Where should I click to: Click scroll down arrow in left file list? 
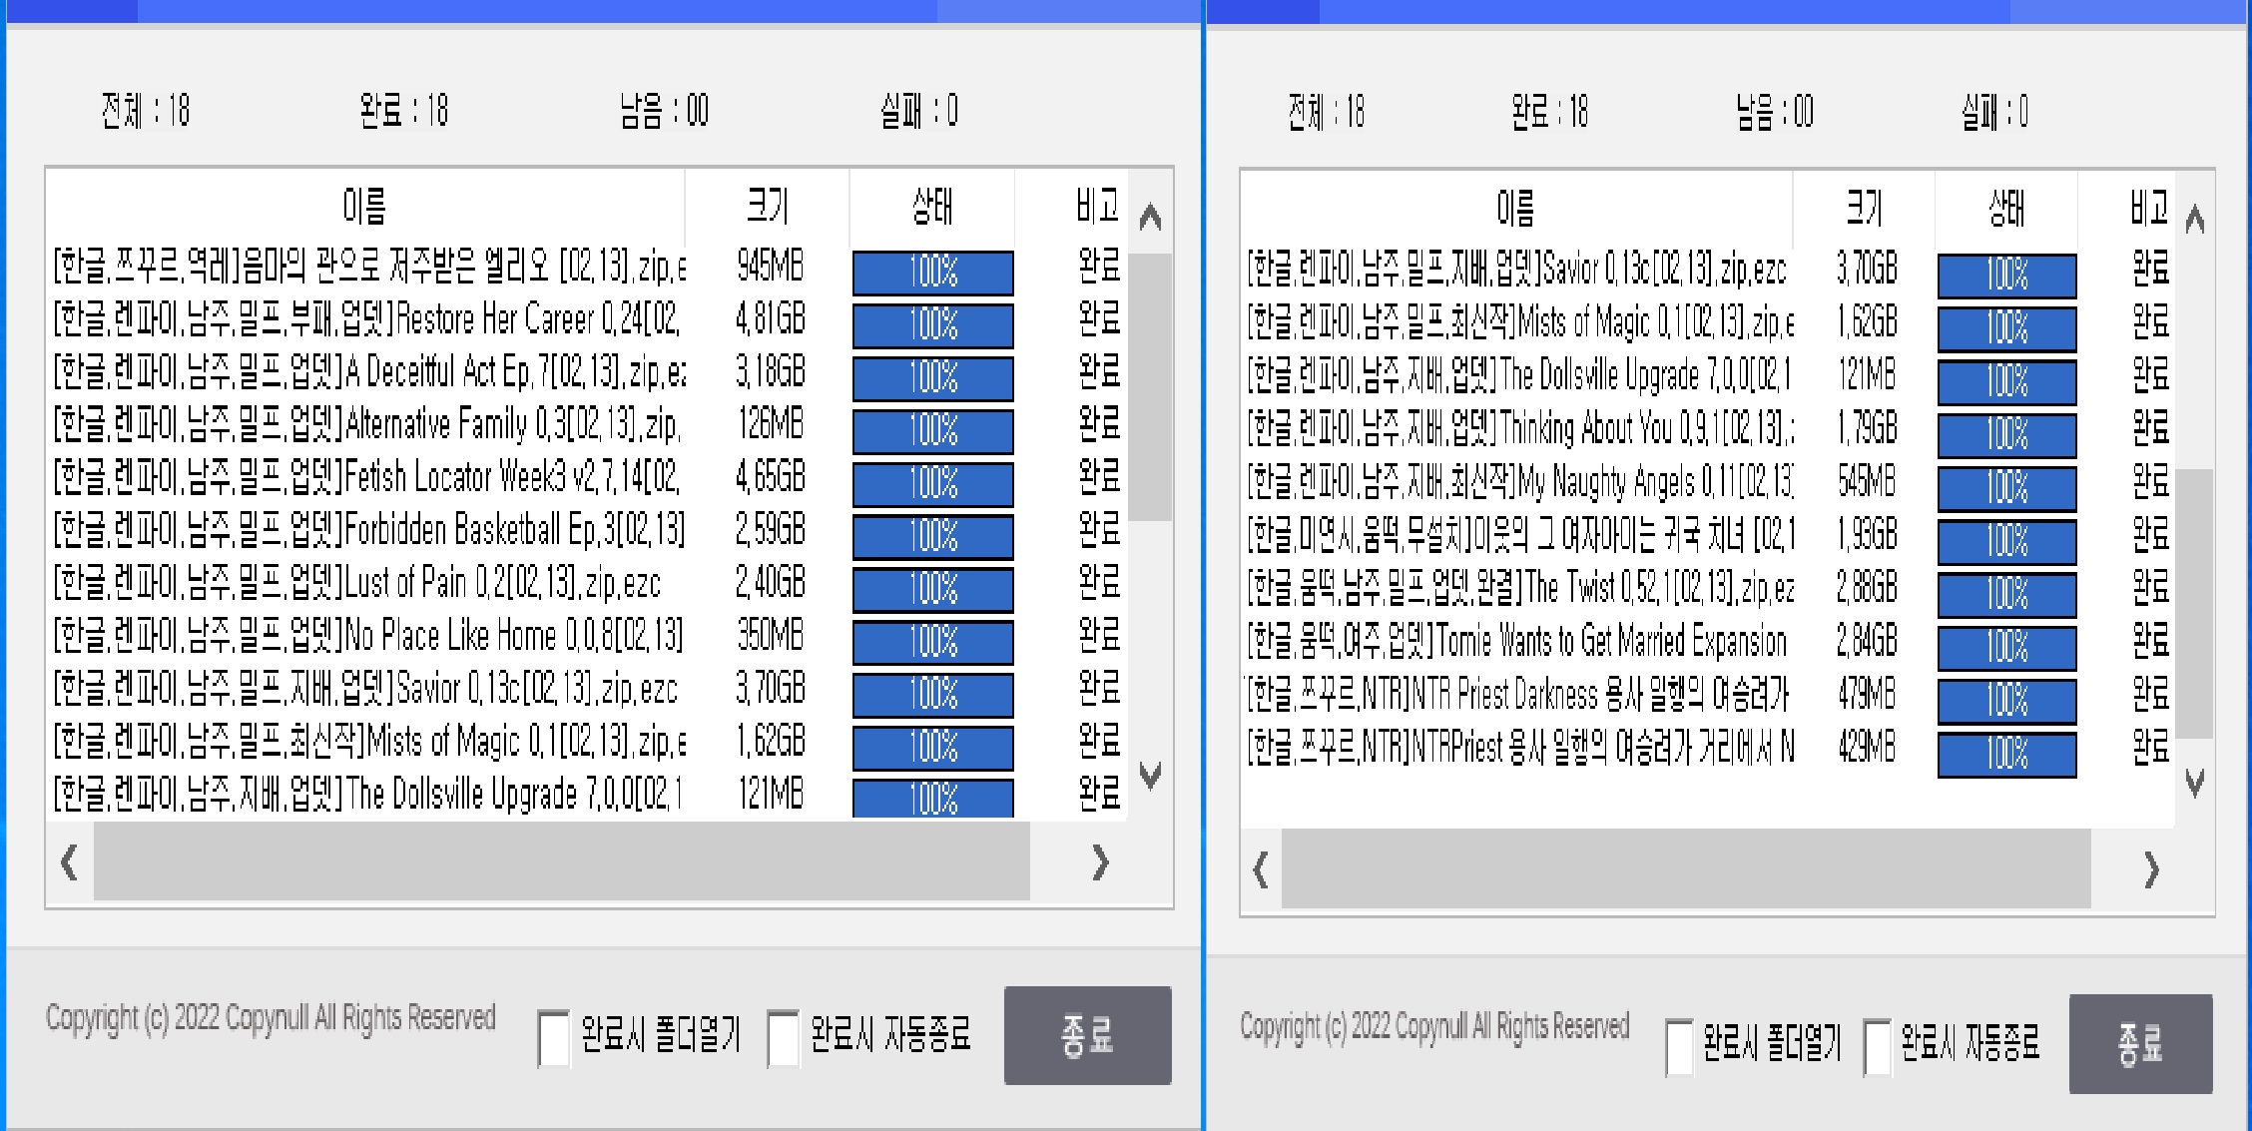click(x=1150, y=775)
